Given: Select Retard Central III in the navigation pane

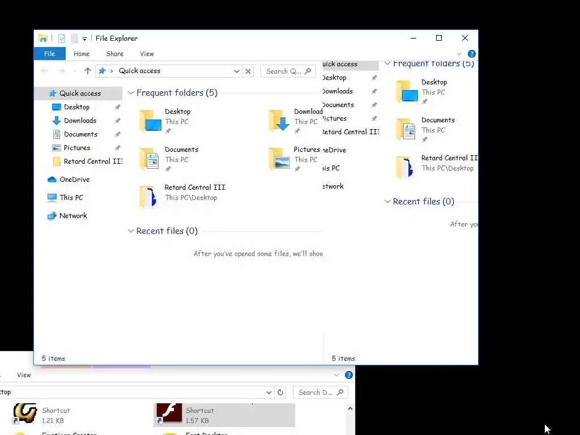Looking at the screenshot, I should (x=92, y=161).
